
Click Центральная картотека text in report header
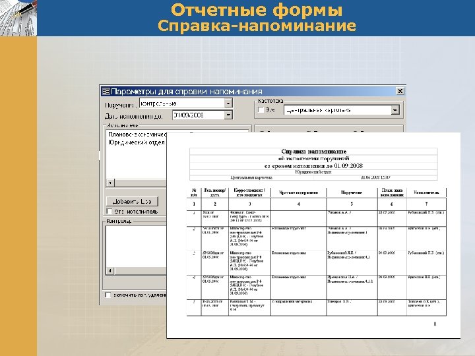(x=251, y=178)
